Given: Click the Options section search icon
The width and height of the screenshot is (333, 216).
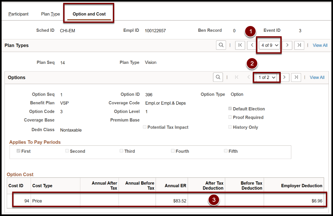Looking at the screenshot, I should 218,77.
